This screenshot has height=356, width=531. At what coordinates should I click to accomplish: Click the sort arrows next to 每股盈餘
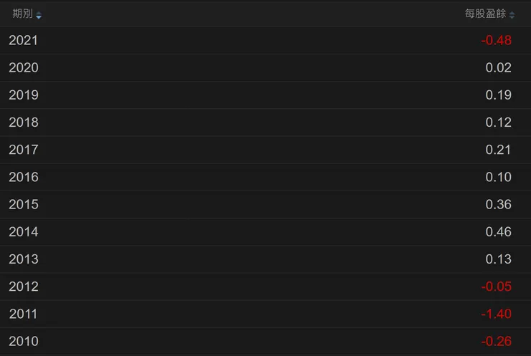(512, 15)
